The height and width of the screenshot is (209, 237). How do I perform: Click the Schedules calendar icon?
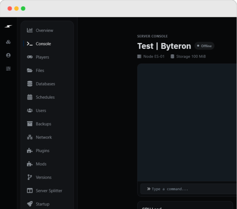tap(30, 97)
